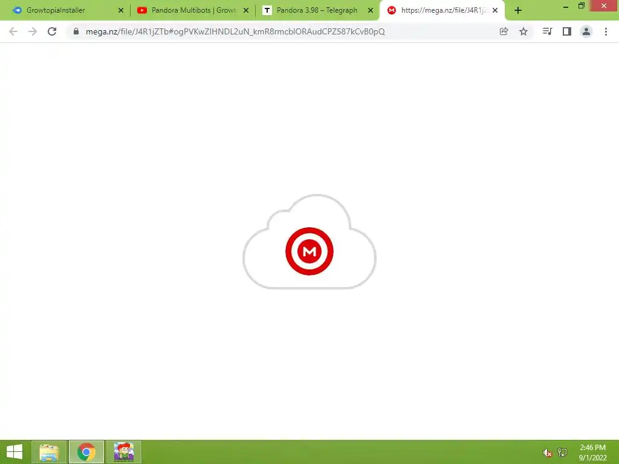Viewport: 619px width, 464px height.
Task: Select the mega.nz file tab
Action: 442,10
